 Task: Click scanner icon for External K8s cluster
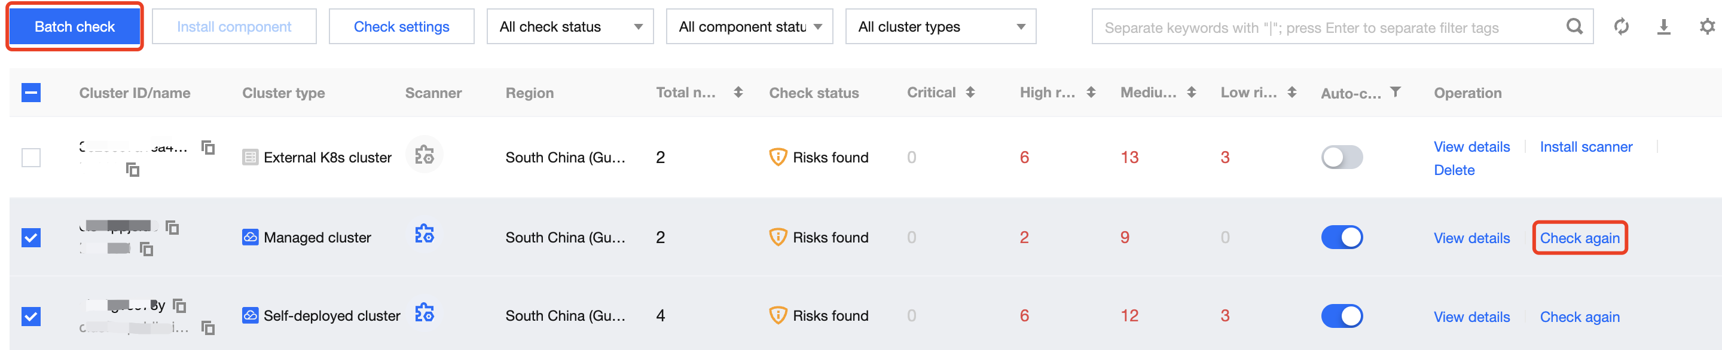425,155
